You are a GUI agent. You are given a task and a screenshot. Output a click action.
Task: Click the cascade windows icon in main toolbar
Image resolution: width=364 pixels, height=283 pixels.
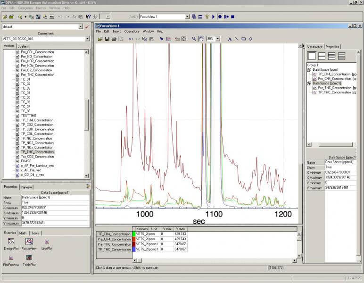pyautogui.click(x=194, y=17)
